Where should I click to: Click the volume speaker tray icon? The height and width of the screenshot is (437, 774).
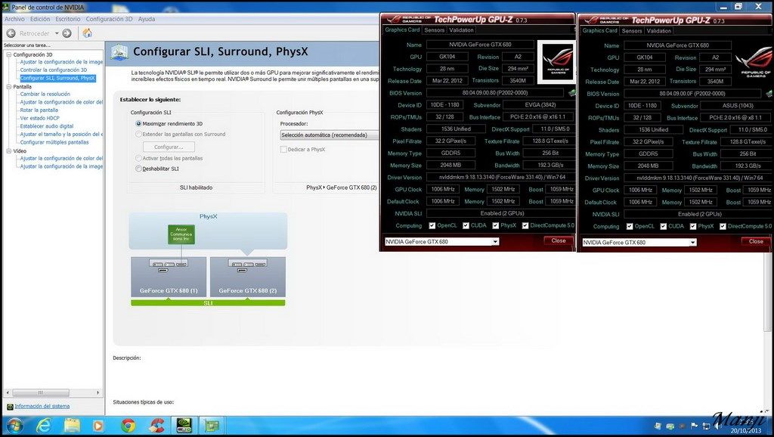[x=717, y=426]
